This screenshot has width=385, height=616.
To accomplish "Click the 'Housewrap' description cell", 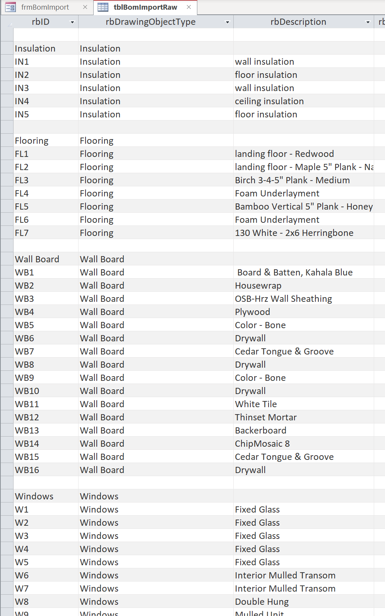I will pyautogui.click(x=258, y=286).
